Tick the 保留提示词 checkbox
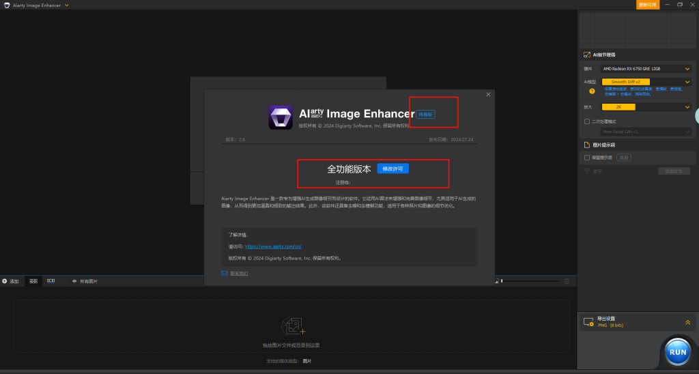699x374 pixels. pyautogui.click(x=587, y=158)
